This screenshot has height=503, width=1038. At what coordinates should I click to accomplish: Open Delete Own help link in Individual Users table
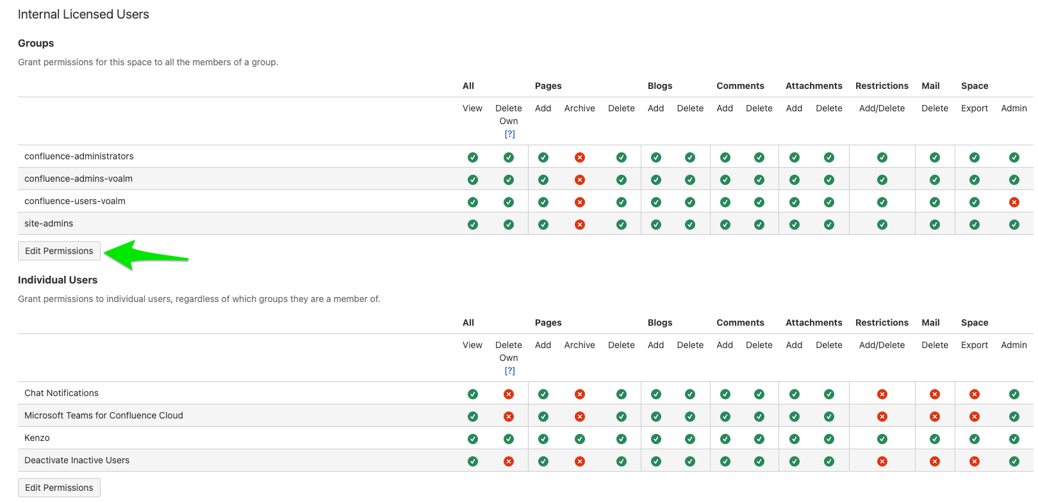(509, 371)
